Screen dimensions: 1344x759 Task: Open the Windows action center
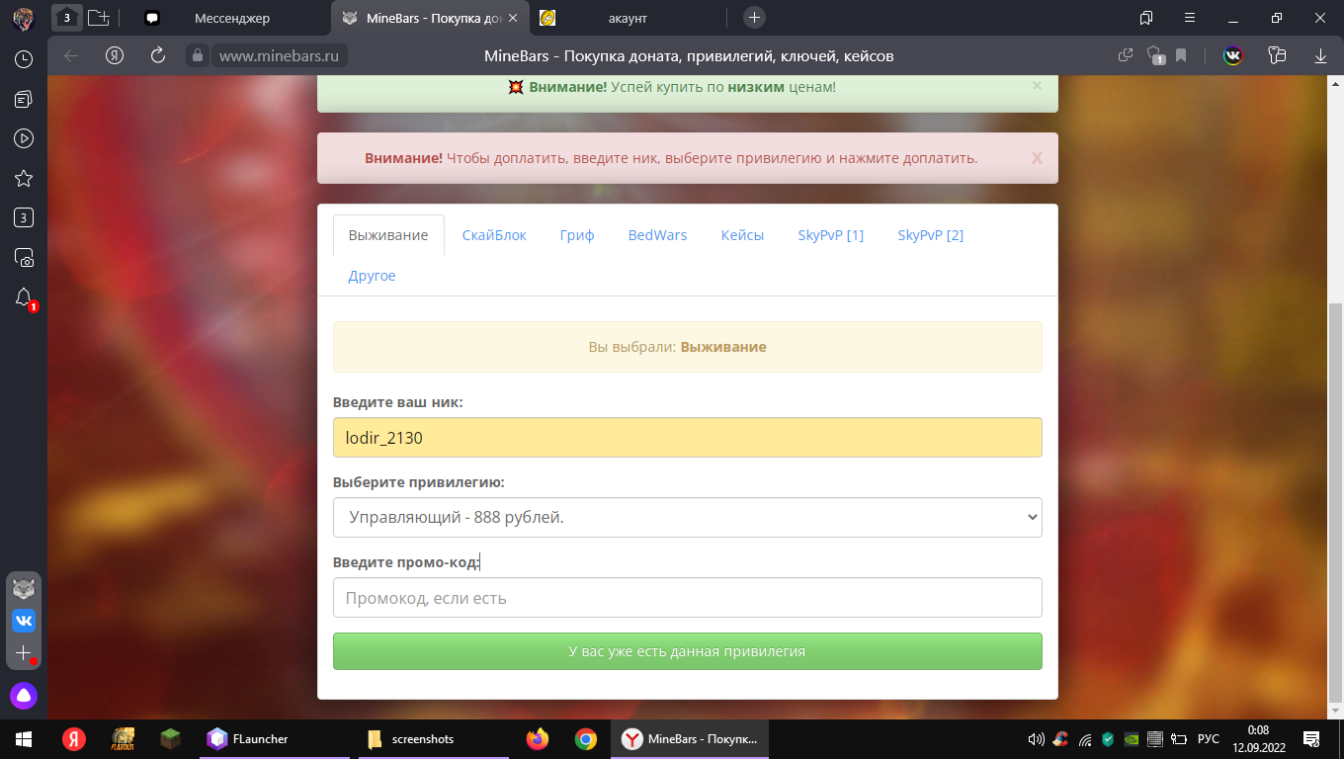coord(1311,739)
